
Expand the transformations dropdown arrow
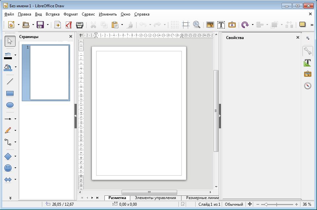(x=253, y=25)
